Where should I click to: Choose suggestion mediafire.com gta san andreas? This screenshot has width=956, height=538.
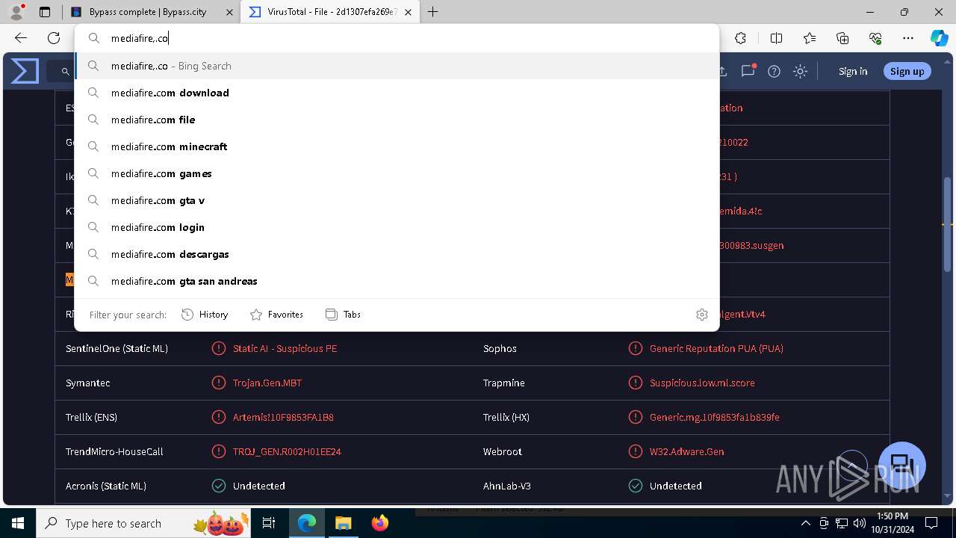[397, 281]
